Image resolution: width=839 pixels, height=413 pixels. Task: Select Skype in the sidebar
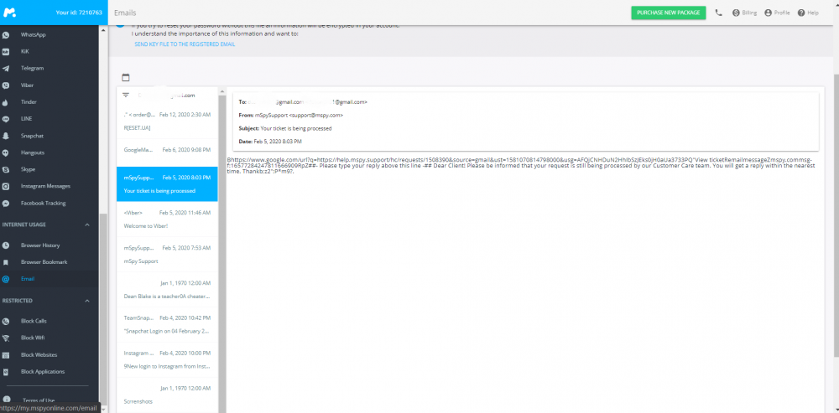(x=29, y=169)
